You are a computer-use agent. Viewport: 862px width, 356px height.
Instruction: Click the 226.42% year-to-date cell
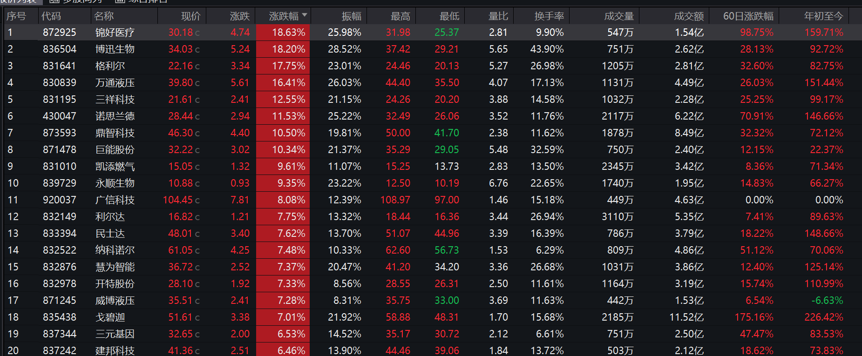824,317
